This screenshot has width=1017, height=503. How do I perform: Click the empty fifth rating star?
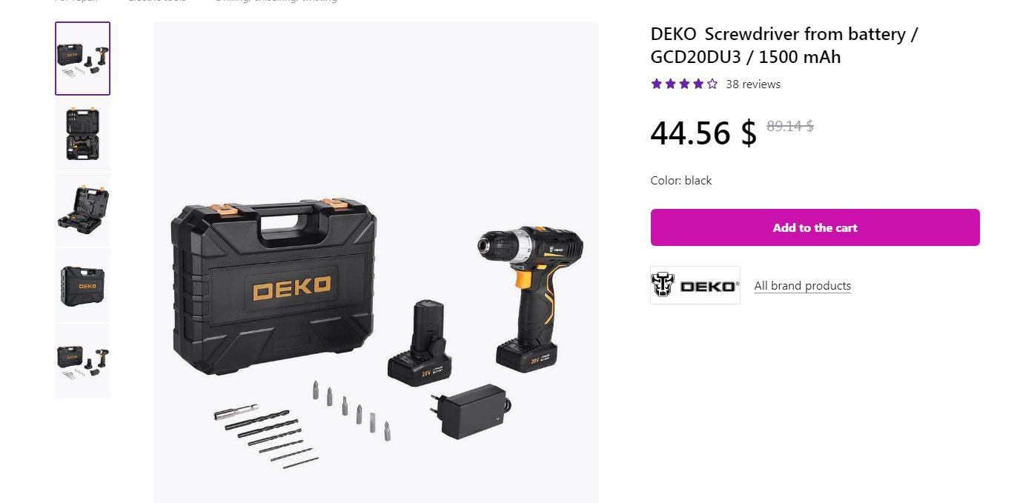point(712,84)
